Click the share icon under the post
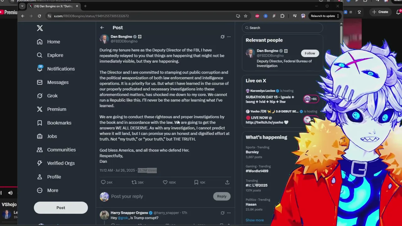402x226 pixels. tap(227, 182)
